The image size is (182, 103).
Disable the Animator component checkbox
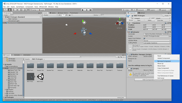tap(131, 32)
